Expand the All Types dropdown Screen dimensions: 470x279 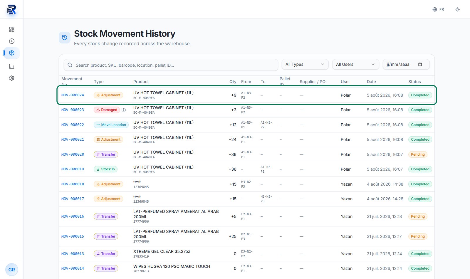(x=305, y=64)
